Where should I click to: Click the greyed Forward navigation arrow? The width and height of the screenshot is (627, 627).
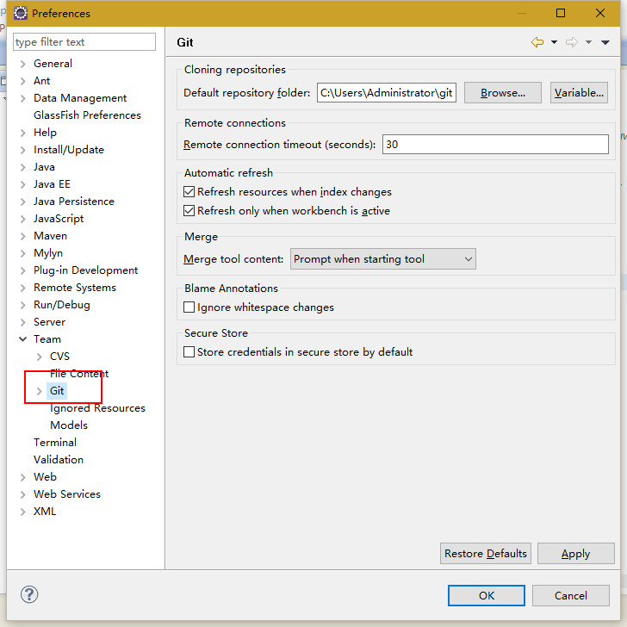point(571,42)
